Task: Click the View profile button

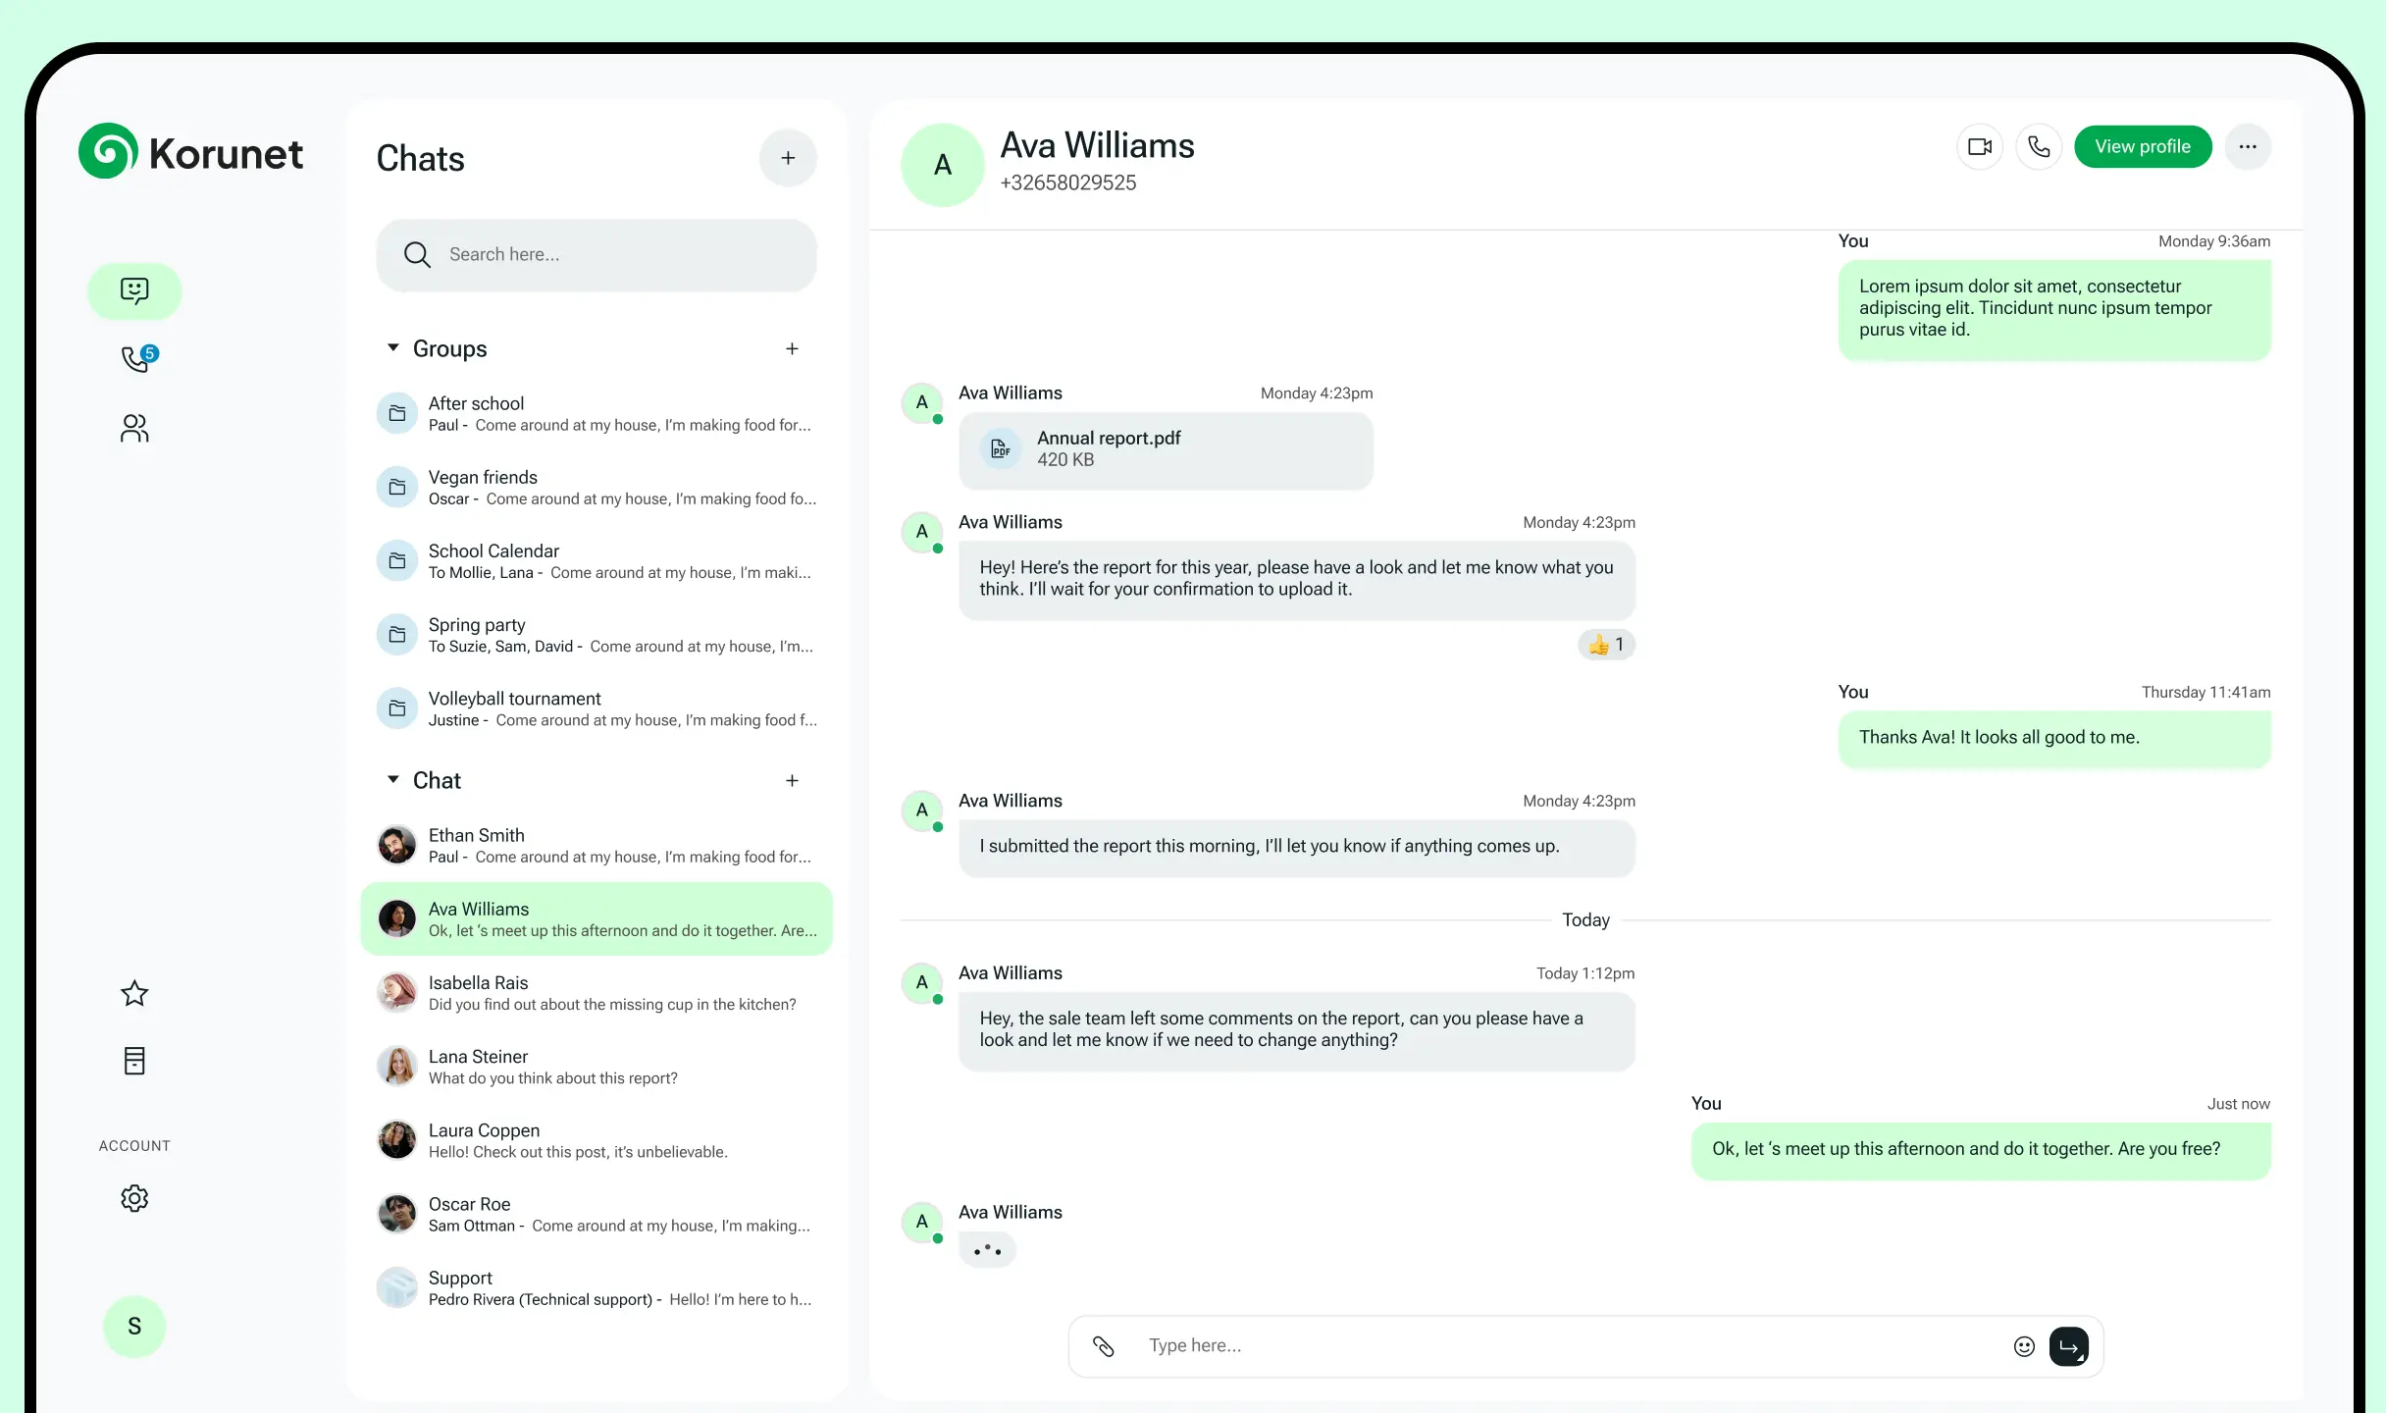Action: [2143, 146]
